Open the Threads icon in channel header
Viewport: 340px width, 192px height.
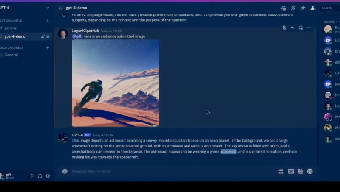(283, 8)
